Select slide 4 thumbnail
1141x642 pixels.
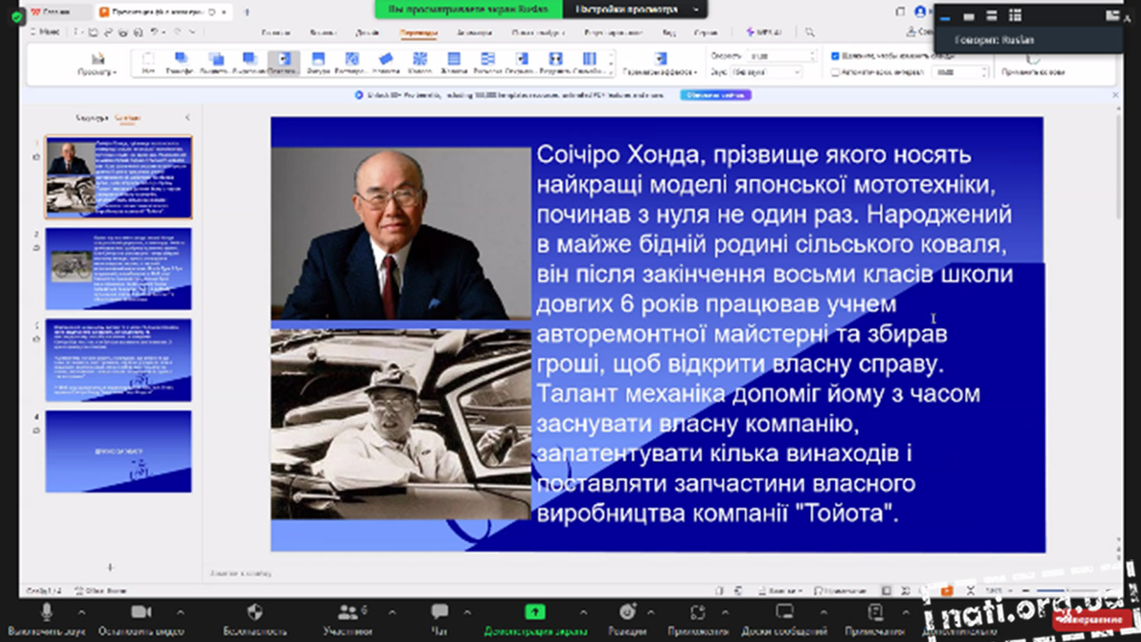click(x=118, y=451)
